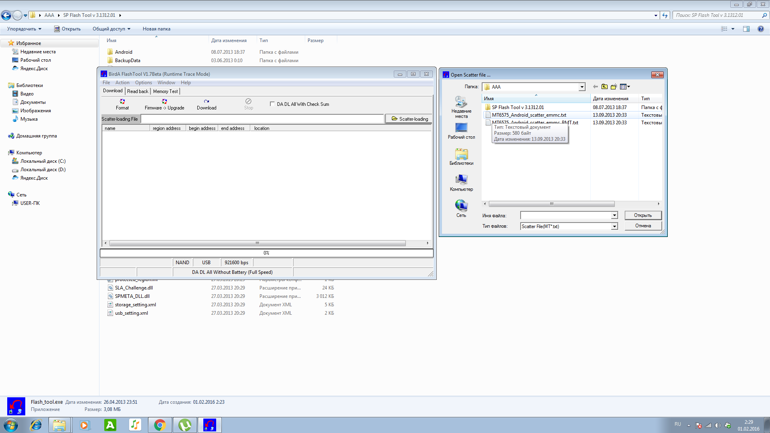Open Computer in the dialog's places bar
The height and width of the screenshot is (433, 770).
(461, 182)
